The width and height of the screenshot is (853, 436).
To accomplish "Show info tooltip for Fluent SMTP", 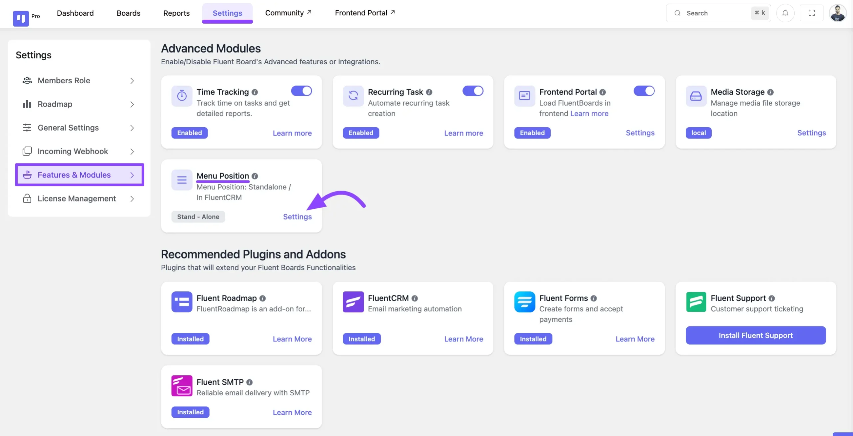I will [x=250, y=382].
